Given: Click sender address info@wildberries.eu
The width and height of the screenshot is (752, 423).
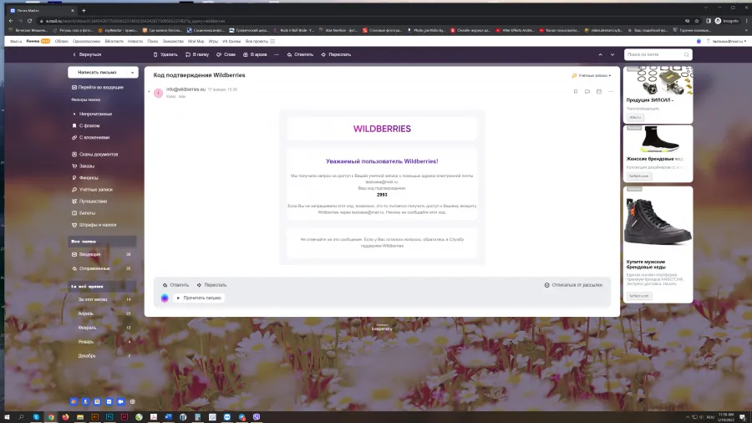Looking at the screenshot, I should tap(185, 89).
